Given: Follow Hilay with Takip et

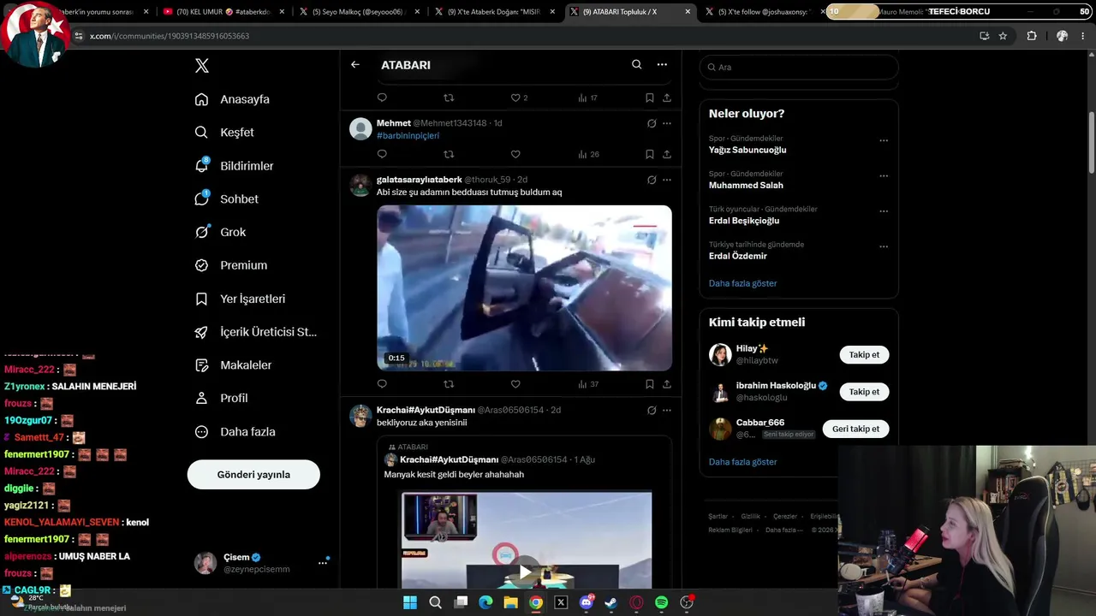Looking at the screenshot, I should pyautogui.click(x=864, y=355).
